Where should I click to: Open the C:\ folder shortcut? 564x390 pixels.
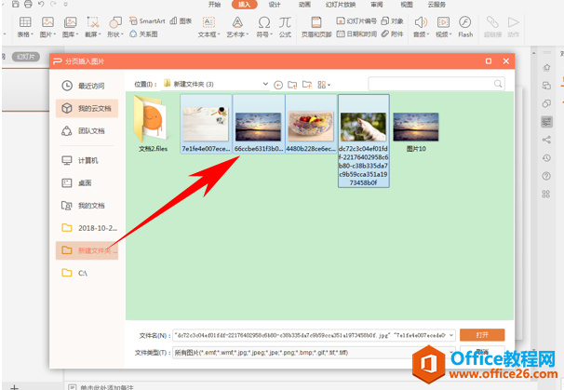click(x=87, y=273)
